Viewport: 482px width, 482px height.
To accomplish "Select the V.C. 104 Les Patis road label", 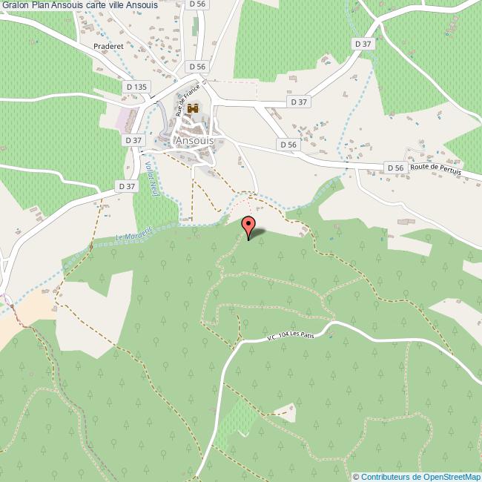I will click(290, 335).
